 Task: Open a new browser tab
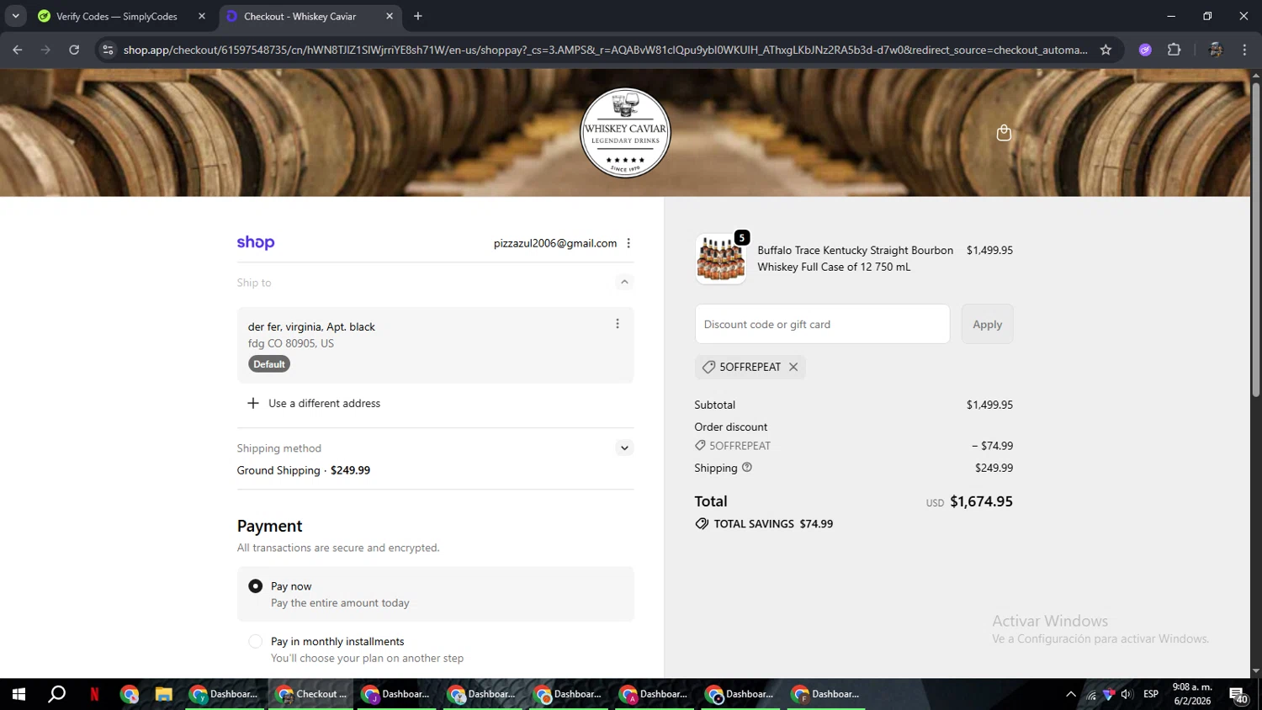(x=418, y=16)
